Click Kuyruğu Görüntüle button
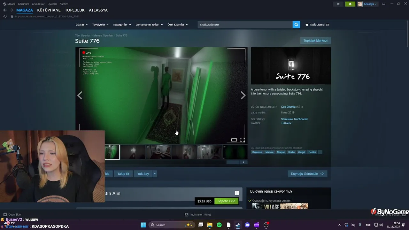 tap(307, 174)
